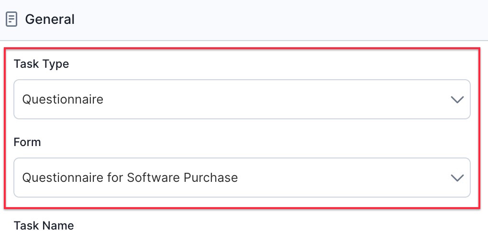
Task: Click "Questionnaire for Software Purchase" selected value
Action: pos(130,178)
